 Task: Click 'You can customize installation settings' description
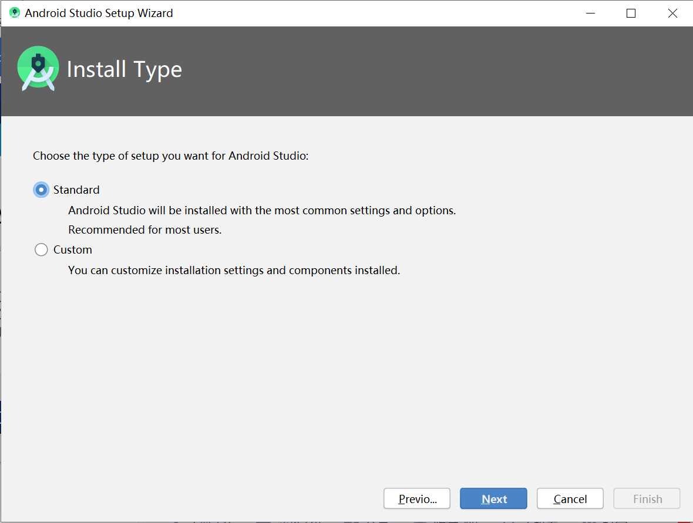click(x=234, y=270)
